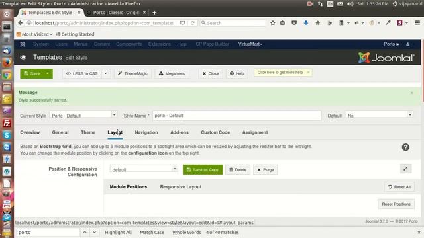Toggle reader view icon in the address bar
This screenshot has height=238, width=424.
pos(183,23)
